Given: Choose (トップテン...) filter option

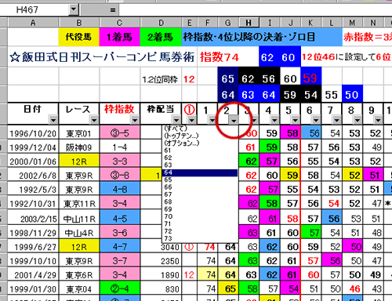Looking at the screenshot, I should pyautogui.click(x=200, y=136).
